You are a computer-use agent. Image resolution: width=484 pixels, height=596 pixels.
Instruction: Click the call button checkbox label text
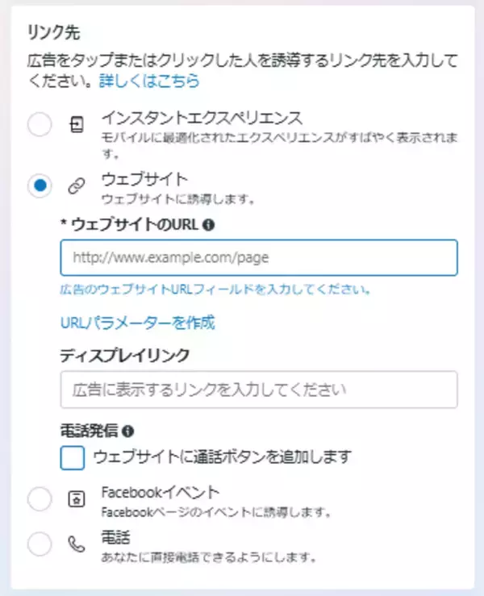coord(223,457)
